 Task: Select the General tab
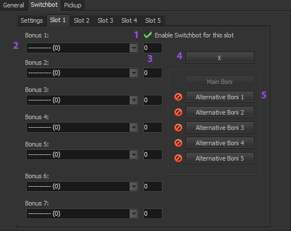[14, 5]
